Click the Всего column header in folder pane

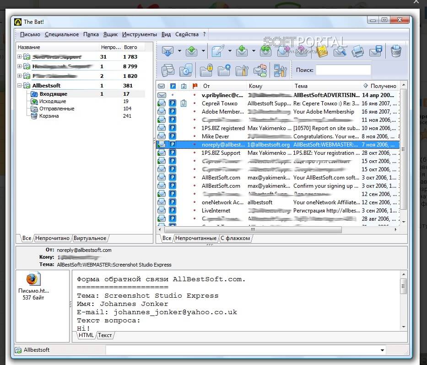(x=133, y=47)
